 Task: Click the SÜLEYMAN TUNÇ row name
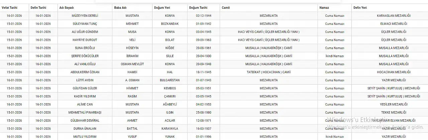point(85,24)
